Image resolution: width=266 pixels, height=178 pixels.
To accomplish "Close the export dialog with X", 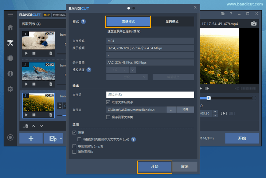I will click(195, 7).
